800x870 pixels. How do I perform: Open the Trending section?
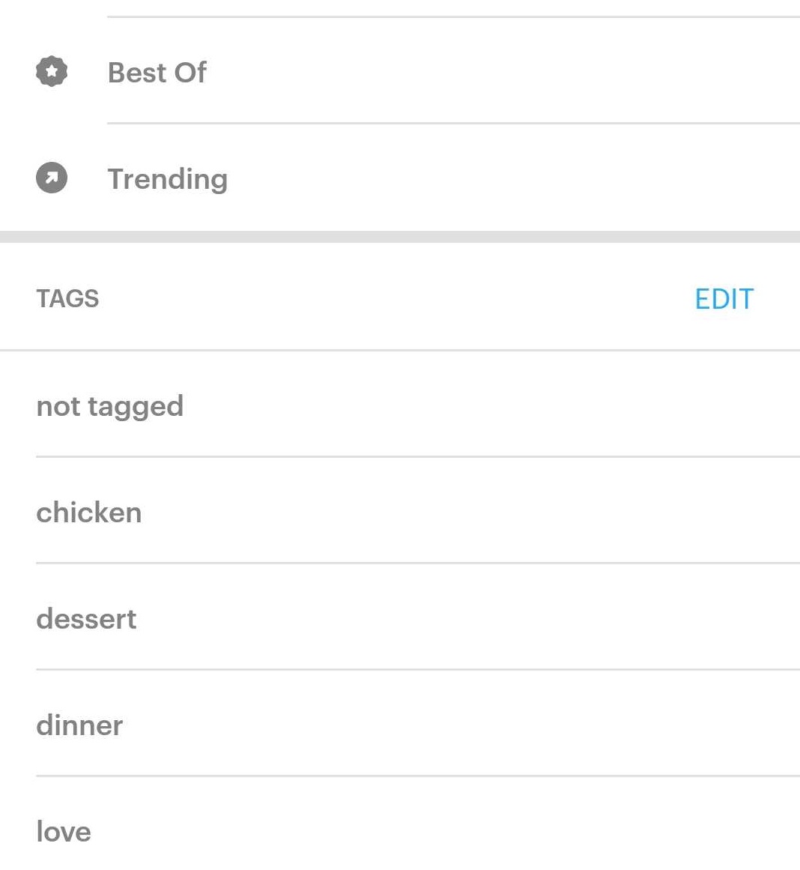pyautogui.click(x=168, y=179)
